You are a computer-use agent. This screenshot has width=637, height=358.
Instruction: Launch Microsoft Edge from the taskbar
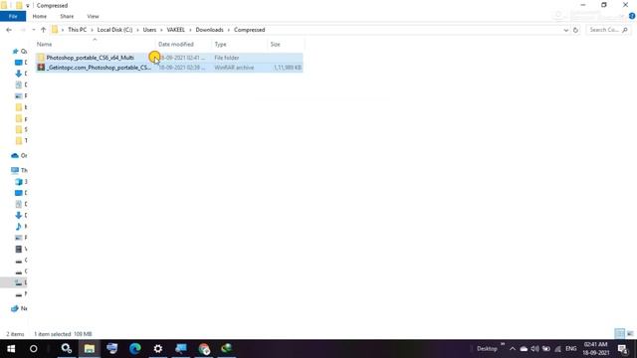(135, 348)
